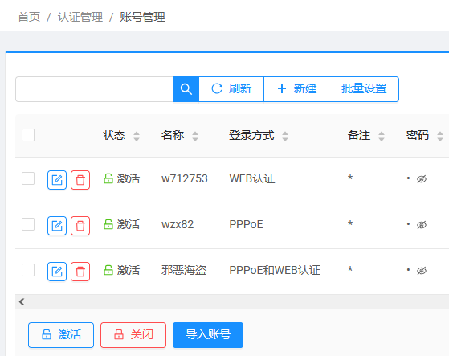Edit the 邪恶海盗 account

tap(57, 272)
